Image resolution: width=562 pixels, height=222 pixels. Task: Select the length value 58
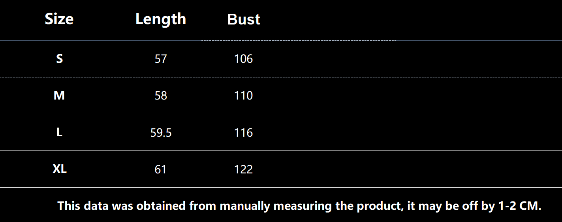pyautogui.click(x=161, y=96)
